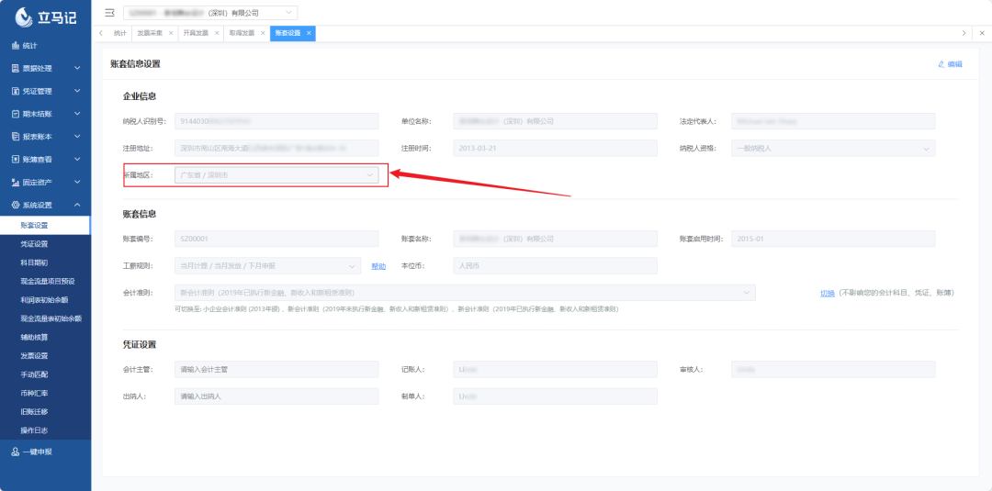Switch to the 开具发票 tab
992x491 pixels.
click(195, 33)
